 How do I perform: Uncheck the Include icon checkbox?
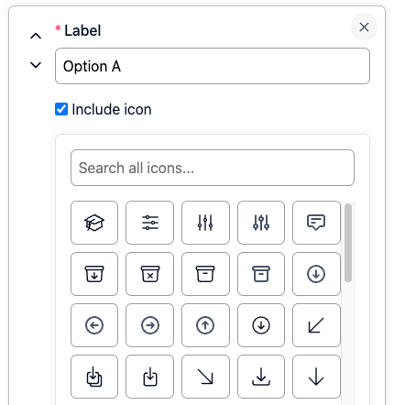click(x=61, y=109)
